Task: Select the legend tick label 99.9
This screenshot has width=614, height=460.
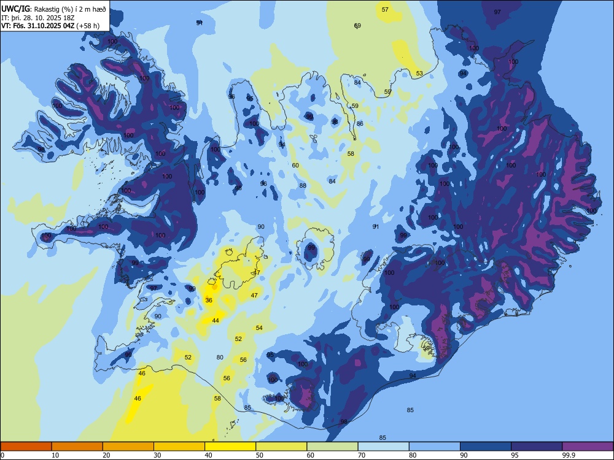Action: [x=568, y=455]
